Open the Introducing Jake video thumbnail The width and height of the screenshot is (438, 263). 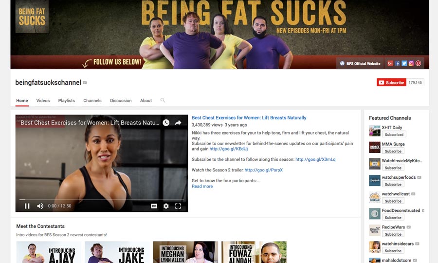tap(117, 252)
